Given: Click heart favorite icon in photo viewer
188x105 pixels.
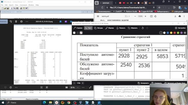Looking at the screenshot, I should coord(5,87).
